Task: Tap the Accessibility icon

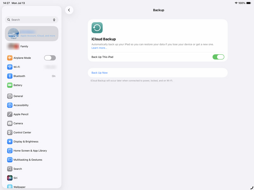Action: point(10,105)
